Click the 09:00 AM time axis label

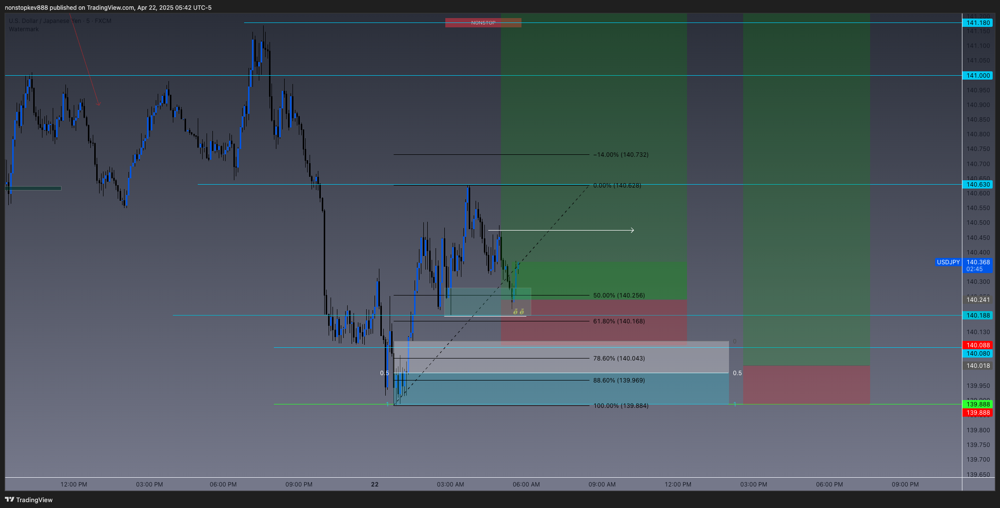(602, 485)
